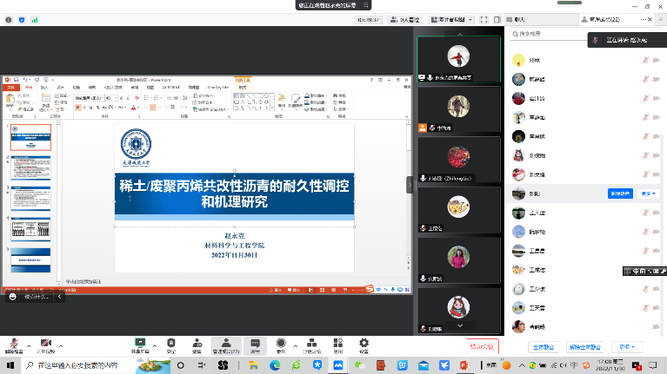Screen dimensions: 667x374
Task: Collapse the video strip with side arrow
Action: (410, 184)
